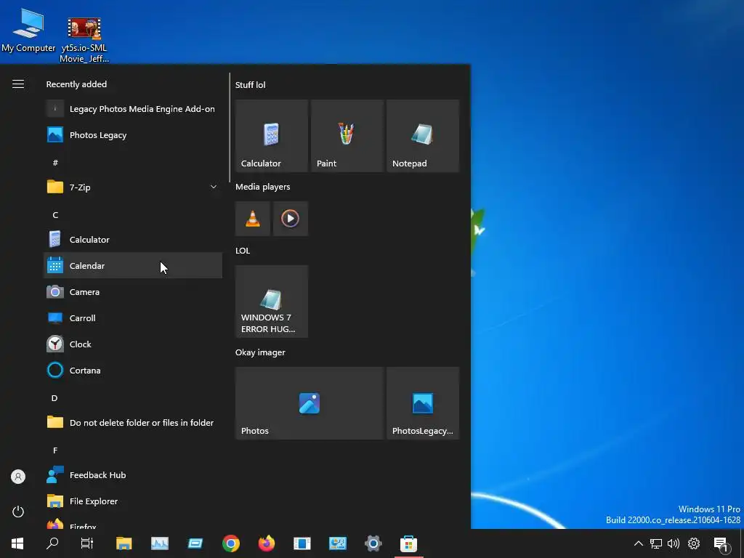Open the Notepad tile
The width and height of the screenshot is (744, 558).
point(423,136)
